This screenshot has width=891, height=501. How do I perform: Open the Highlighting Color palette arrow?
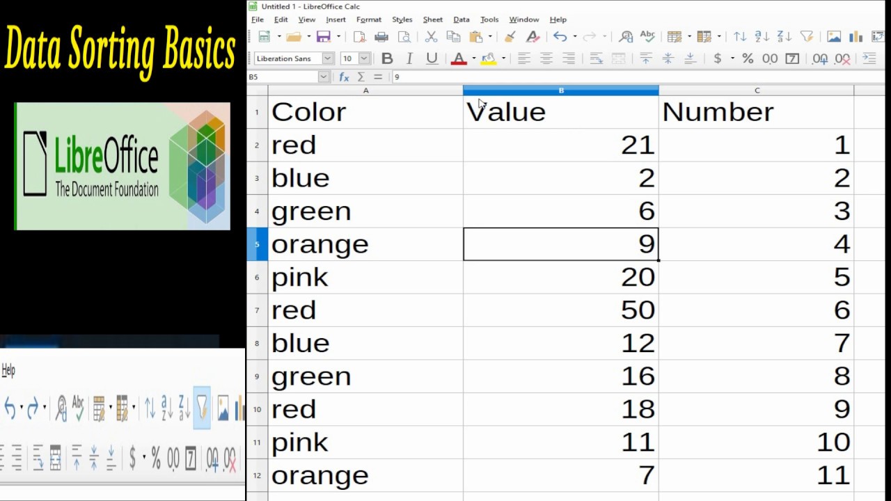[503, 58]
